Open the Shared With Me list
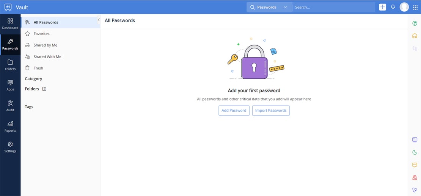The width and height of the screenshot is (421, 196). [47, 57]
